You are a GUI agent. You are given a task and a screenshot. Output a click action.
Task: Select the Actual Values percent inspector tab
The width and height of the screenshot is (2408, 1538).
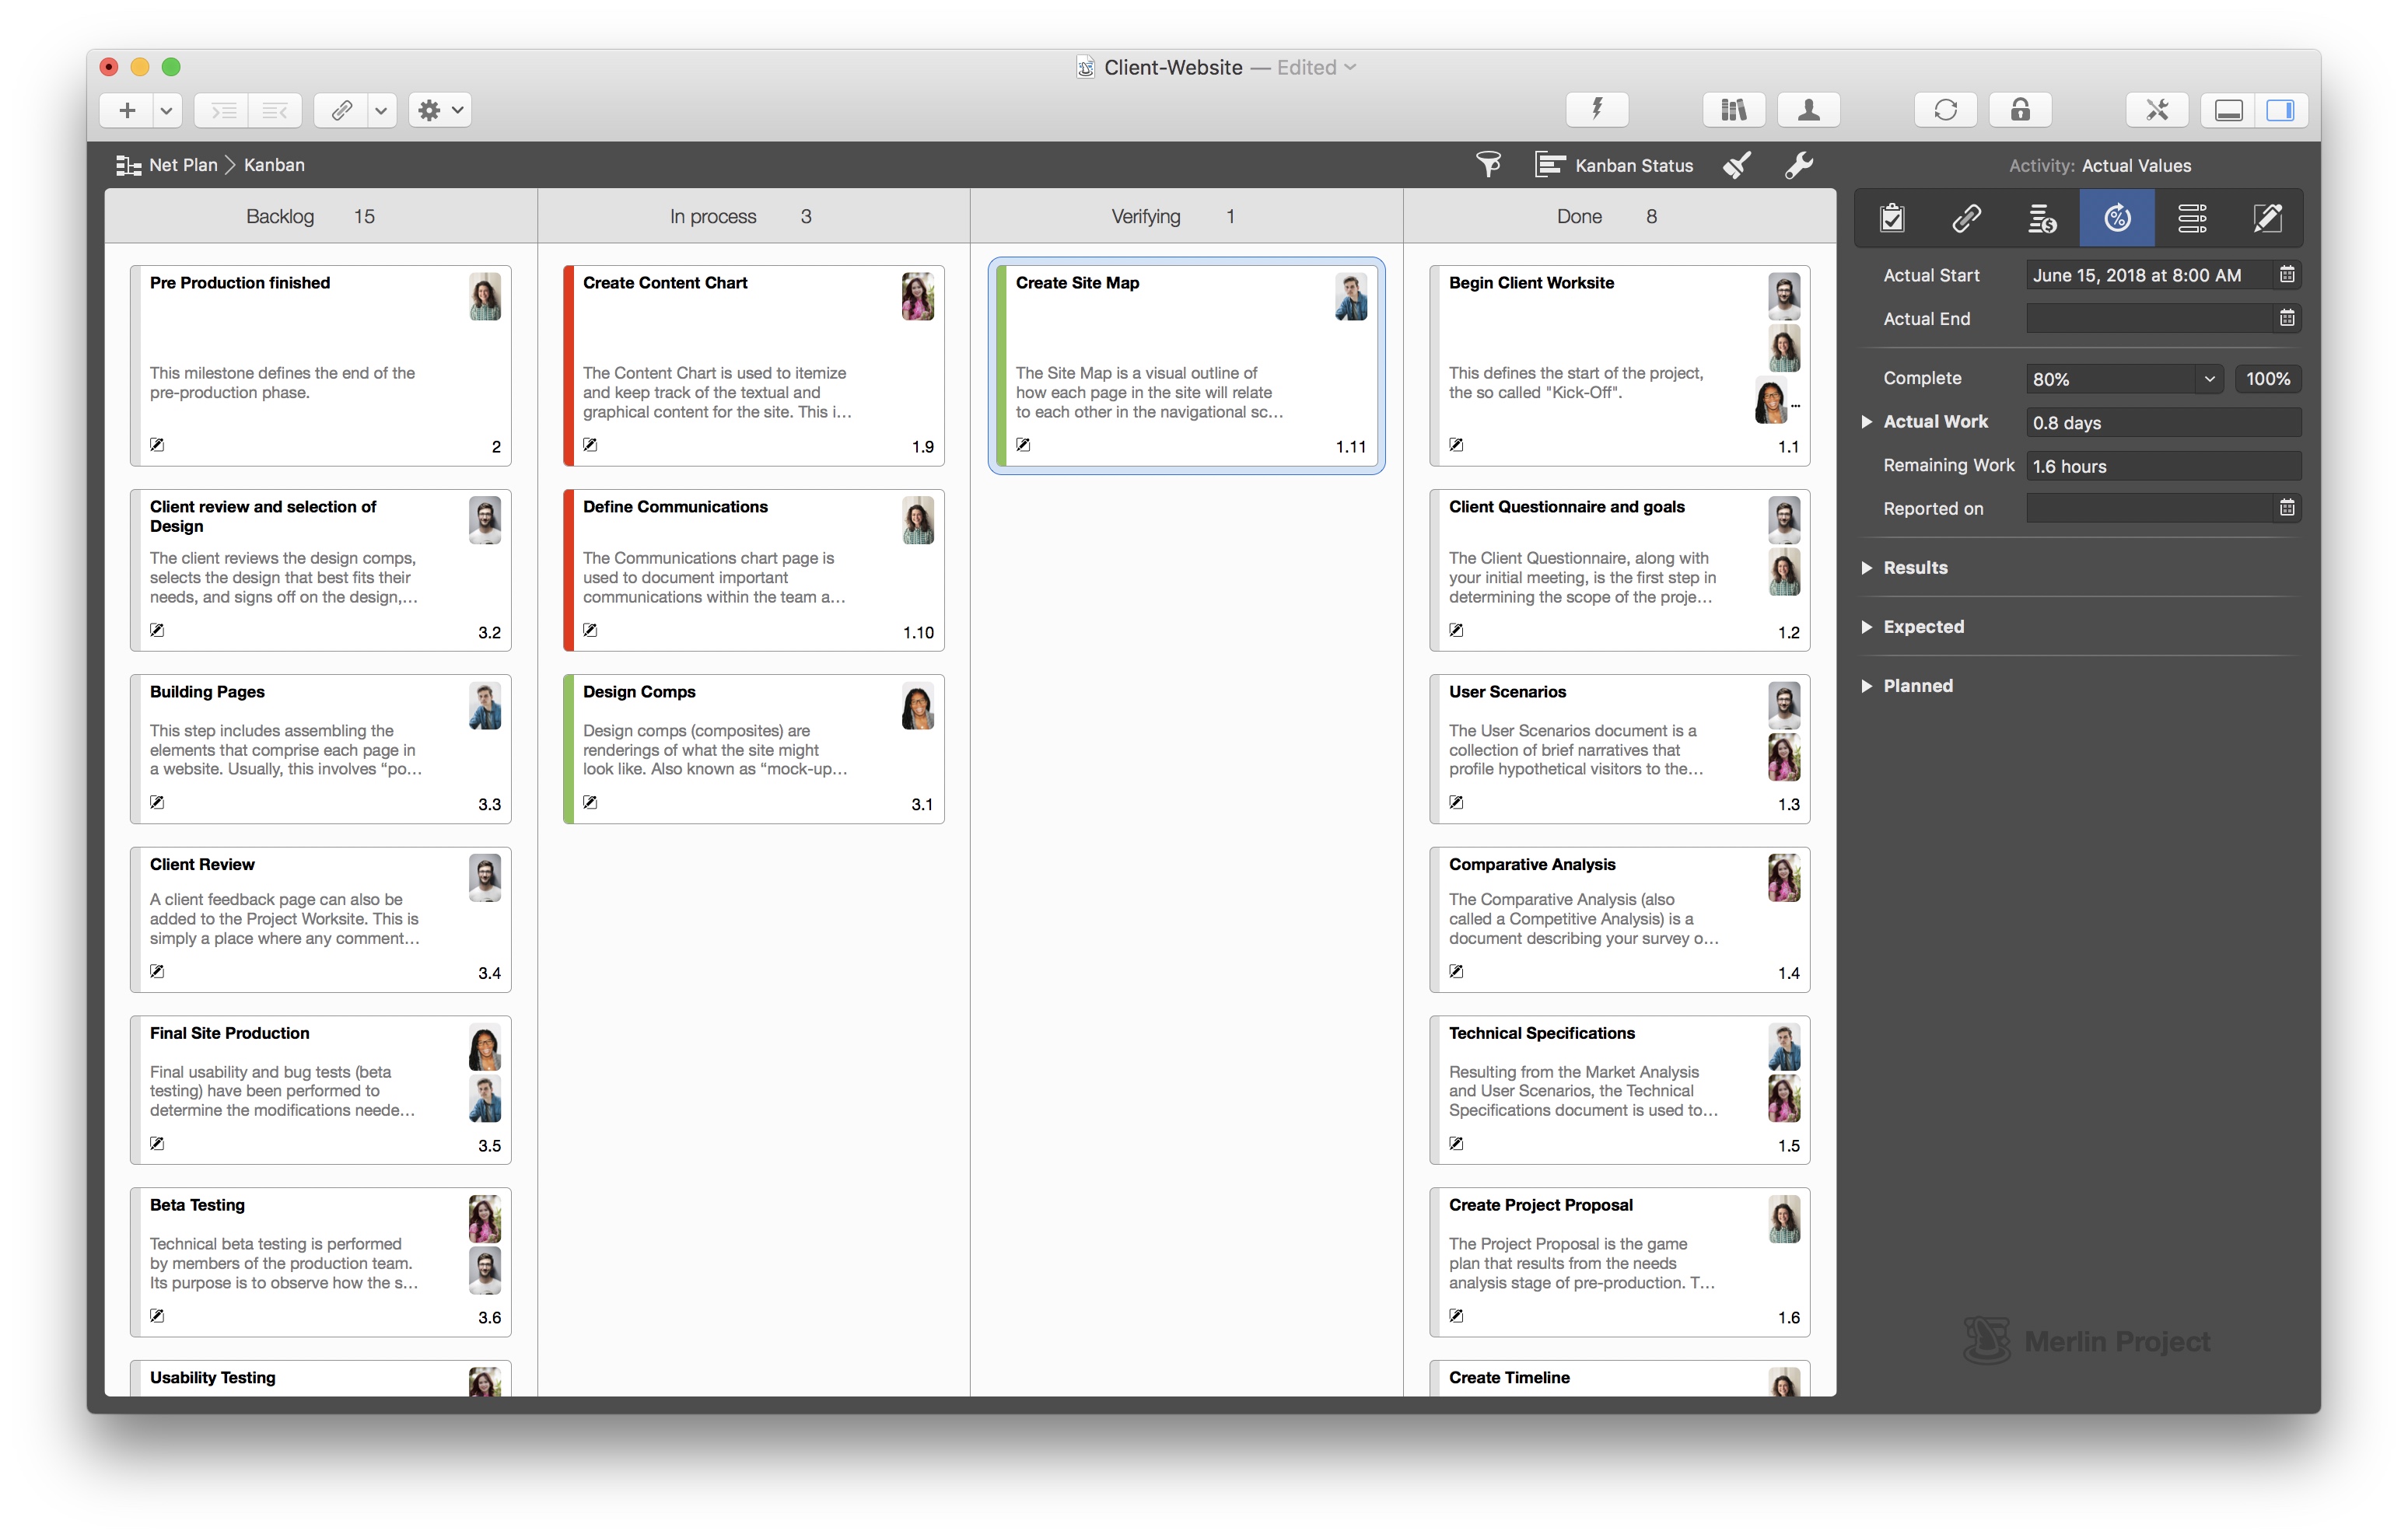(x=2116, y=218)
